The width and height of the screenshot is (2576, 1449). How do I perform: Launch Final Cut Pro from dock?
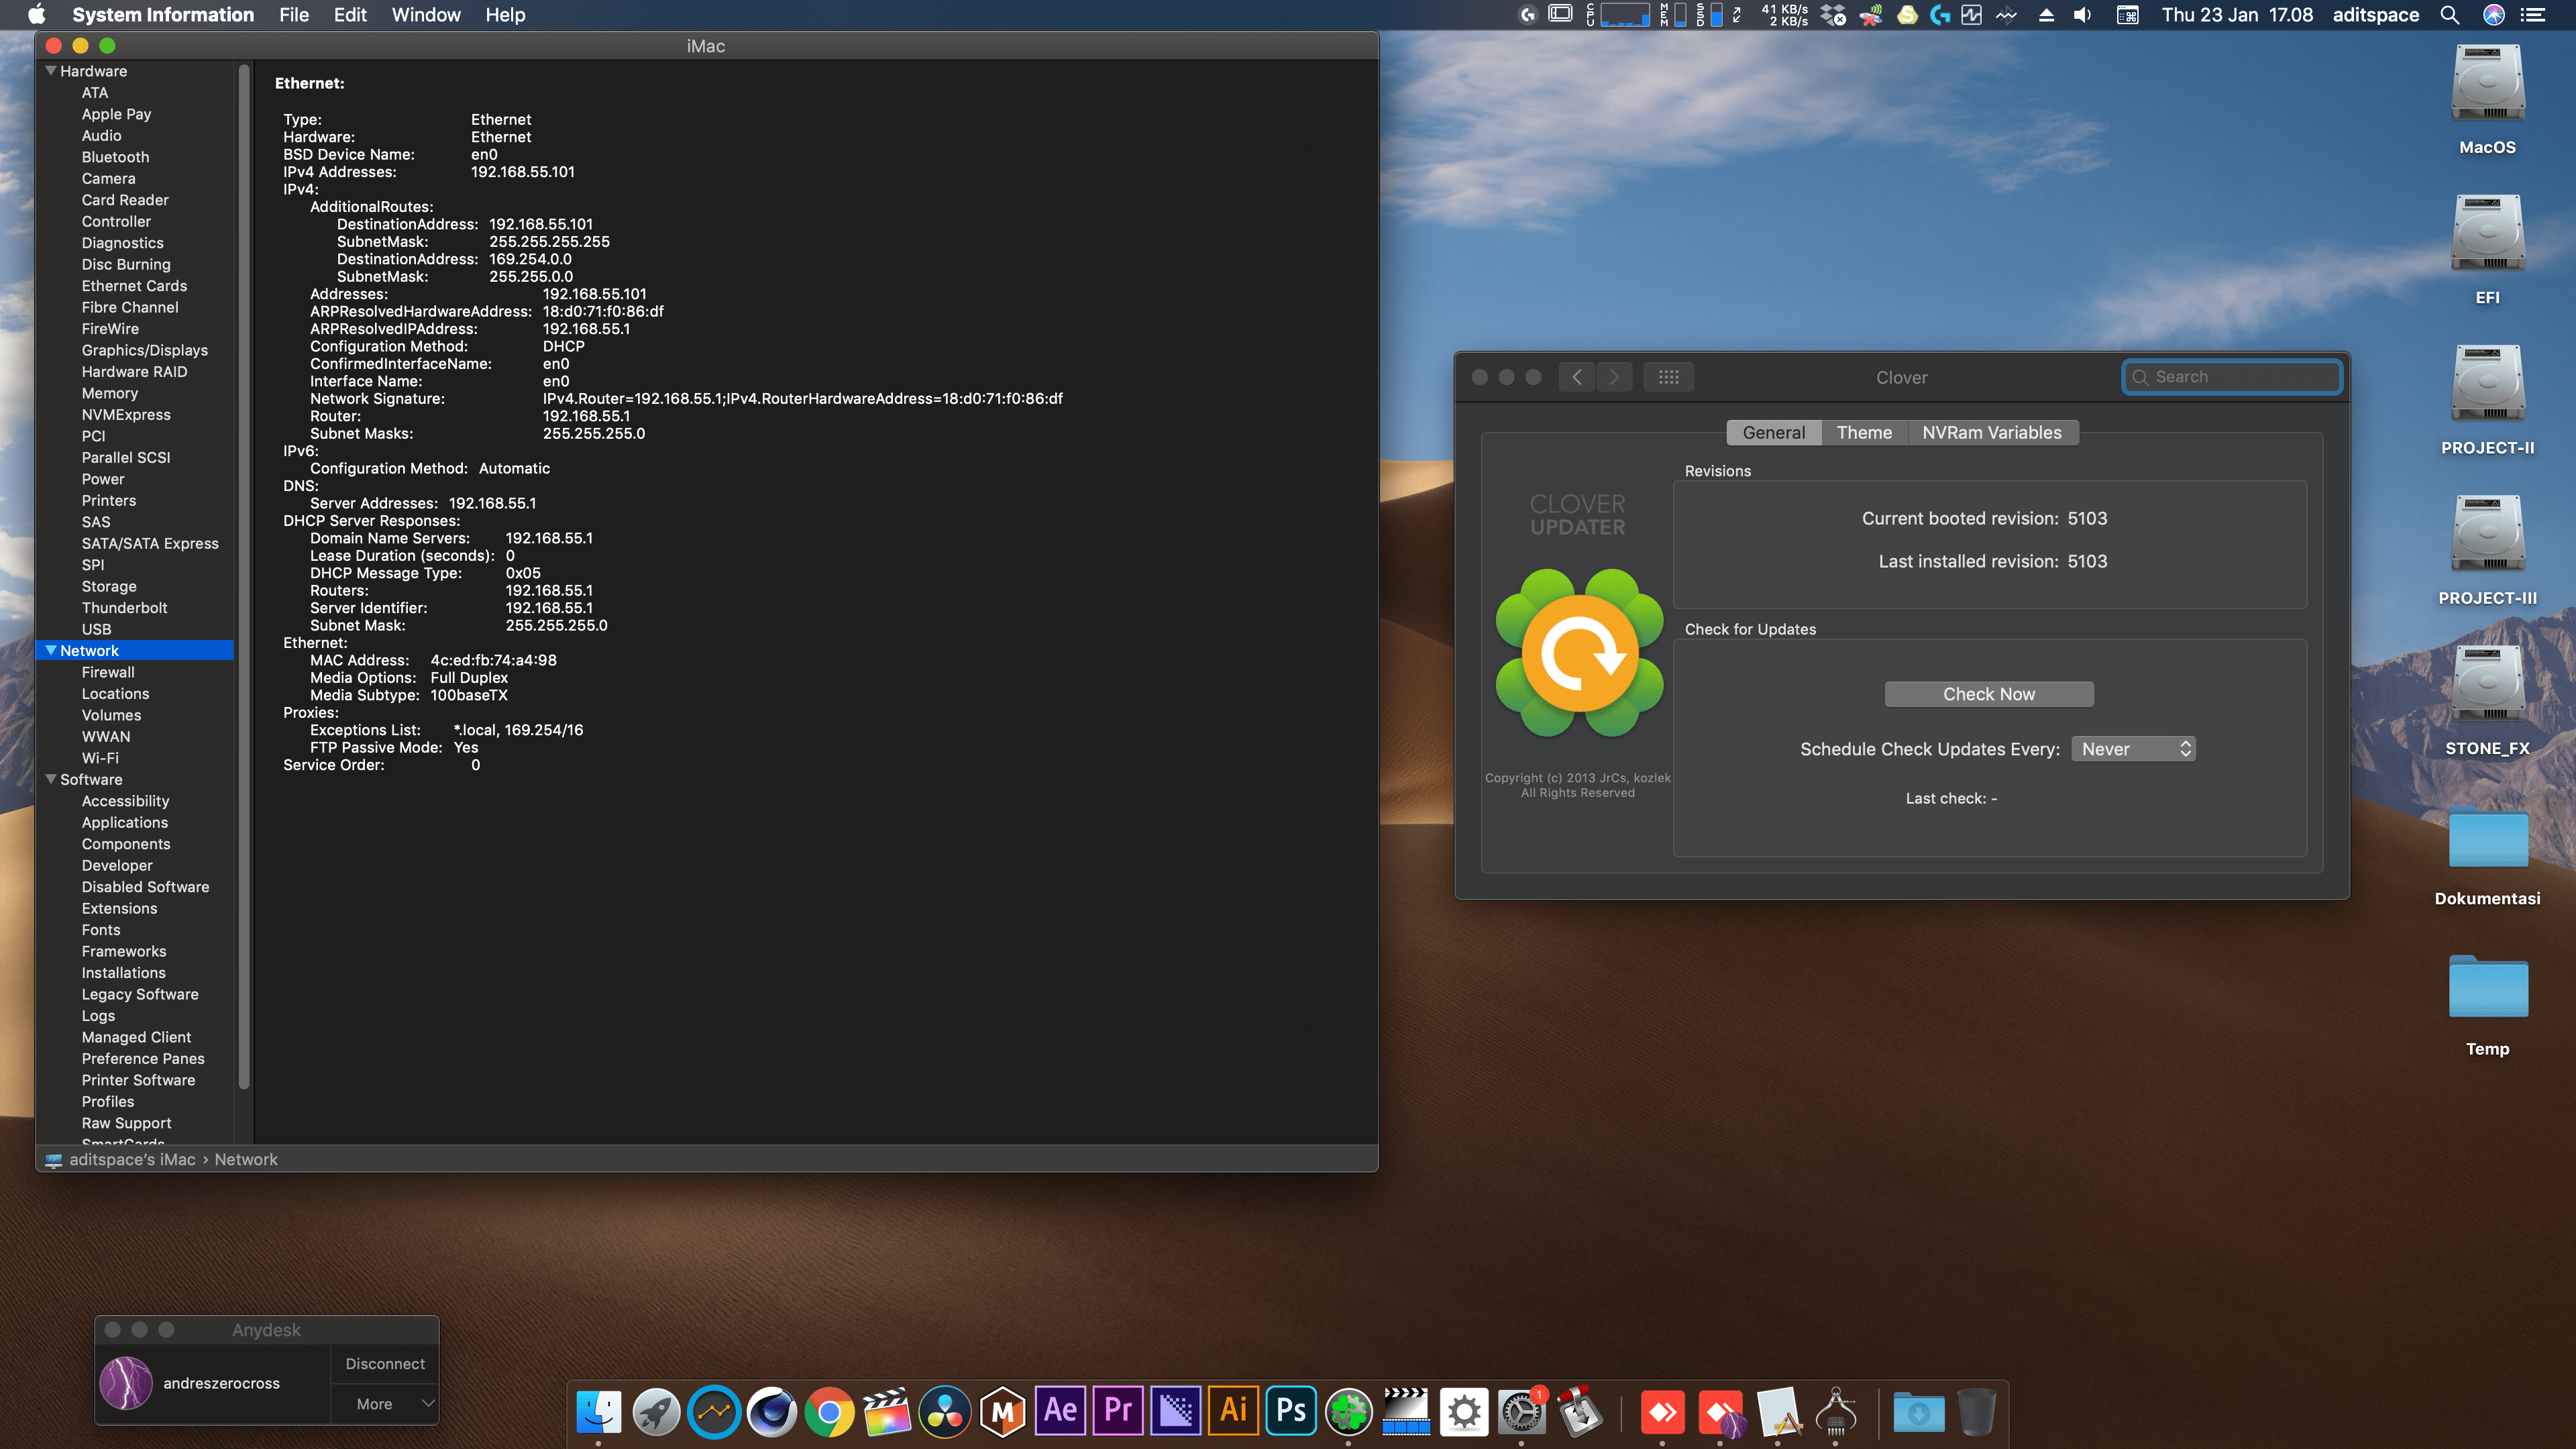(x=887, y=1412)
